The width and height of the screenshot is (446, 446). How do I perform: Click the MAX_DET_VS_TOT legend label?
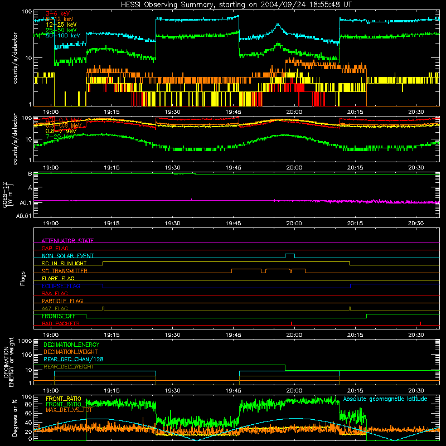[x=69, y=410]
